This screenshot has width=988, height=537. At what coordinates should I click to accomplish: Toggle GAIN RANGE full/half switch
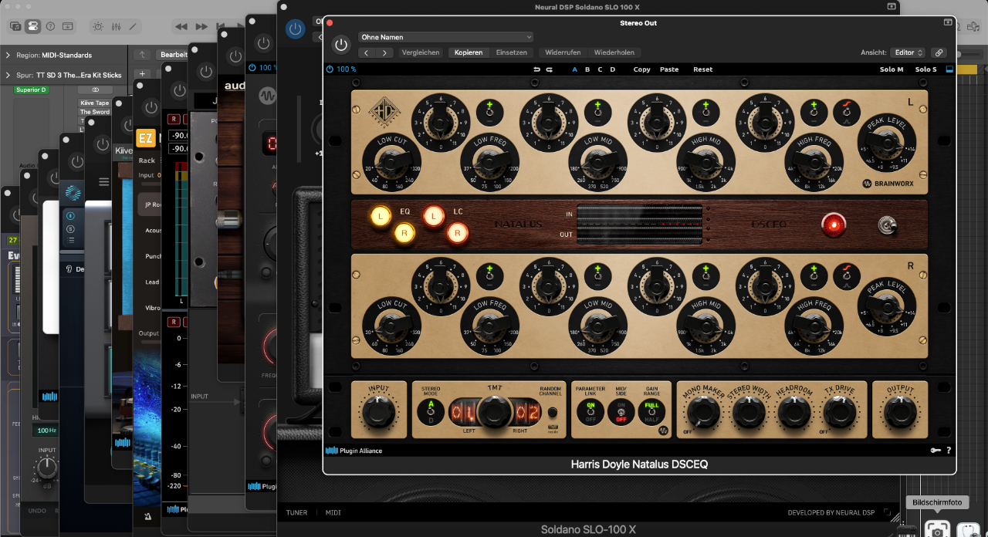(651, 412)
